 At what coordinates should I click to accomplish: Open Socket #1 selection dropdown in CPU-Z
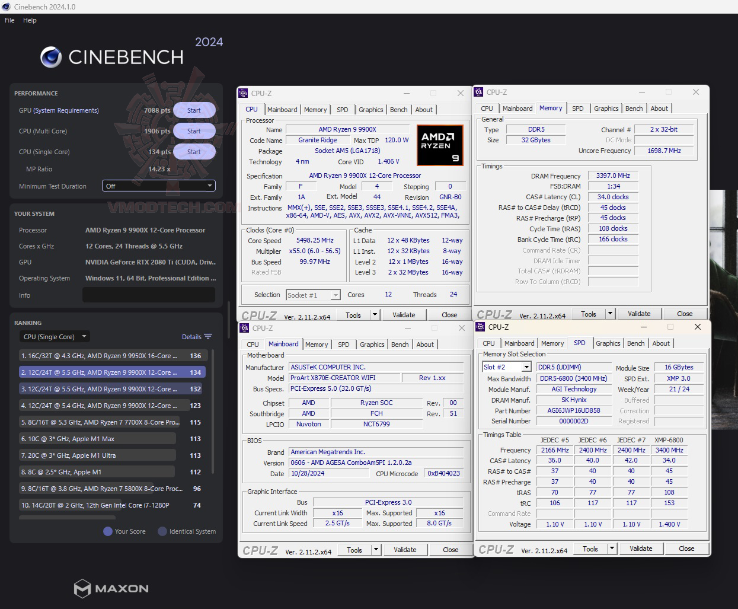click(313, 295)
